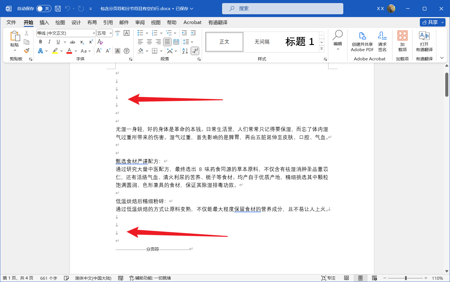Click Create and Share Adobe PDF
Screen dimensions: 450x282
pos(362,41)
